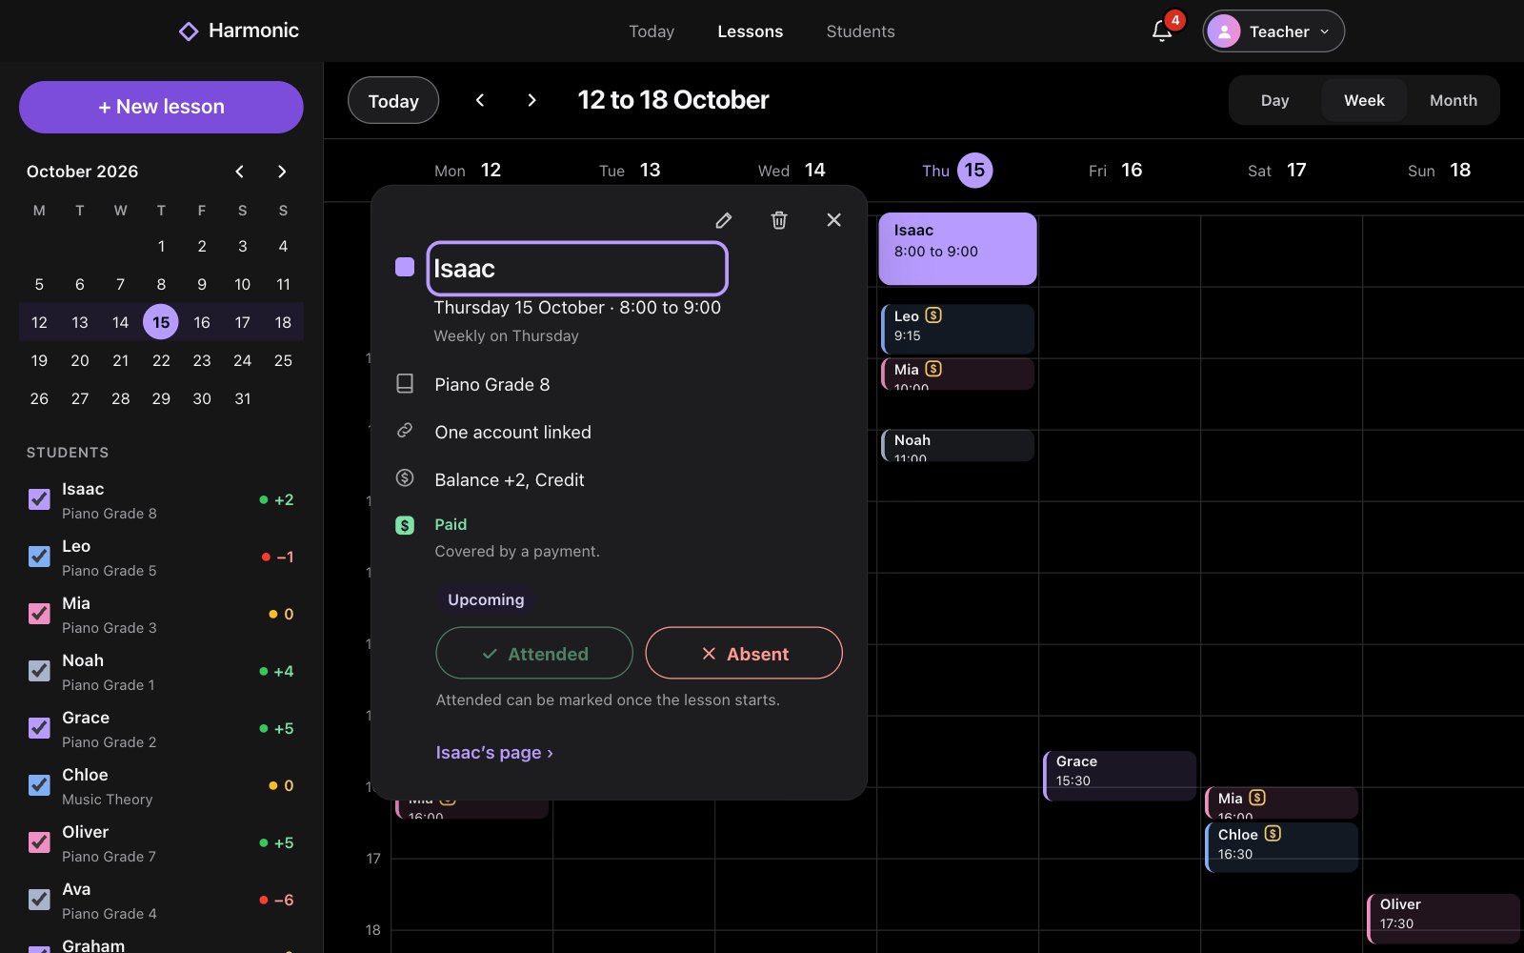Show next month in mini calendar
Screen dimensions: 1524x953
click(281, 172)
